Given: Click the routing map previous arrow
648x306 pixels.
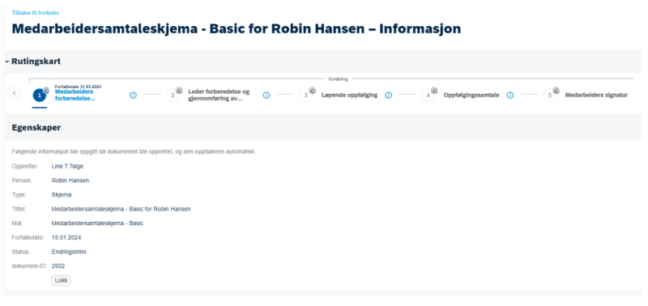Looking at the screenshot, I should [14, 93].
